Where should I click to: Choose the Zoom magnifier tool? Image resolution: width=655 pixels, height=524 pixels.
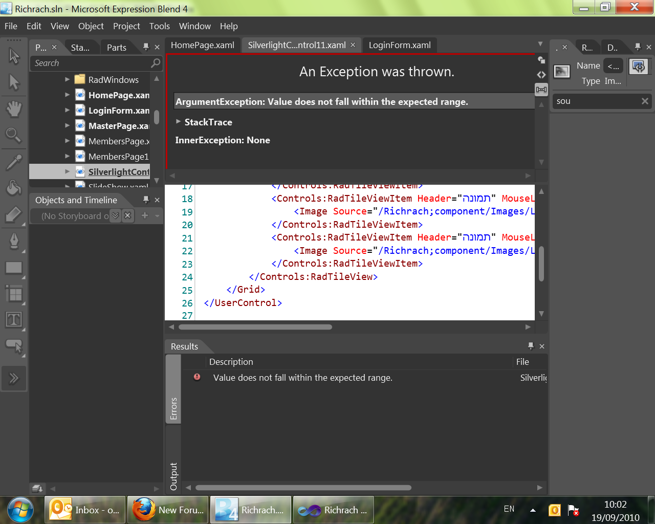pyautogui.click(x=14, y=135)
